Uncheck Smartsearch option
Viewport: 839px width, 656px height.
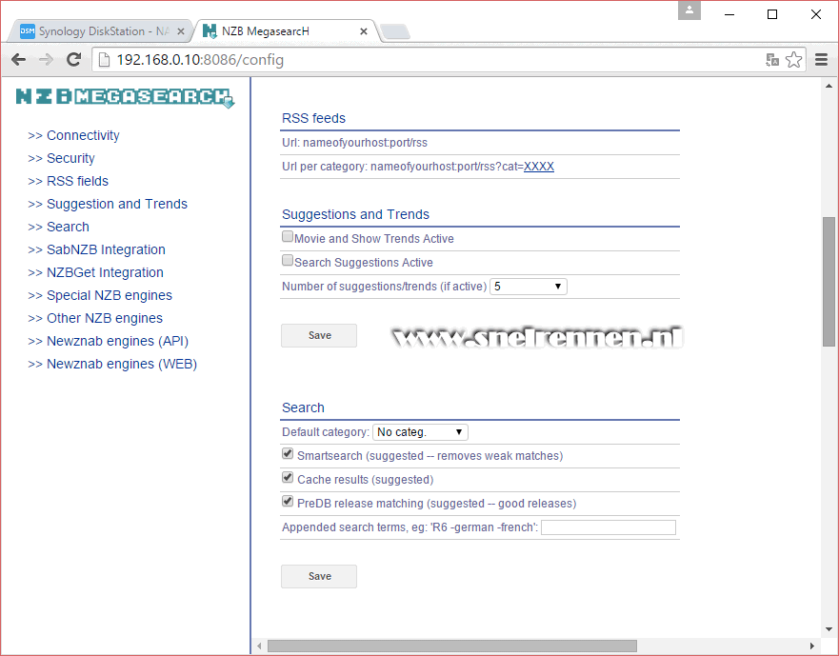[x=288, y=454]
